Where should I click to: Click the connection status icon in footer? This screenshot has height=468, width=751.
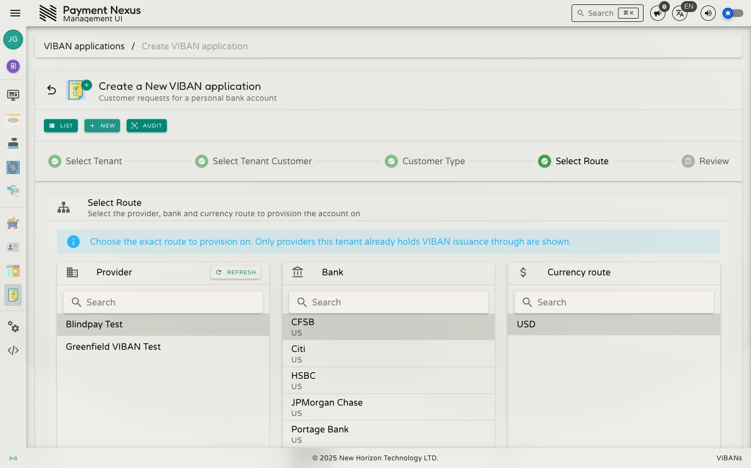(13, 458)
